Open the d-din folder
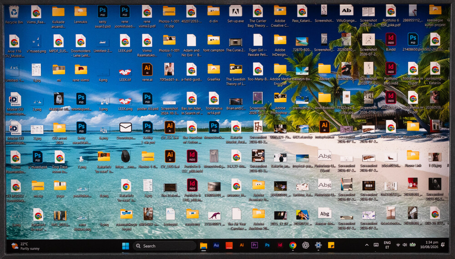 point(213,11)
